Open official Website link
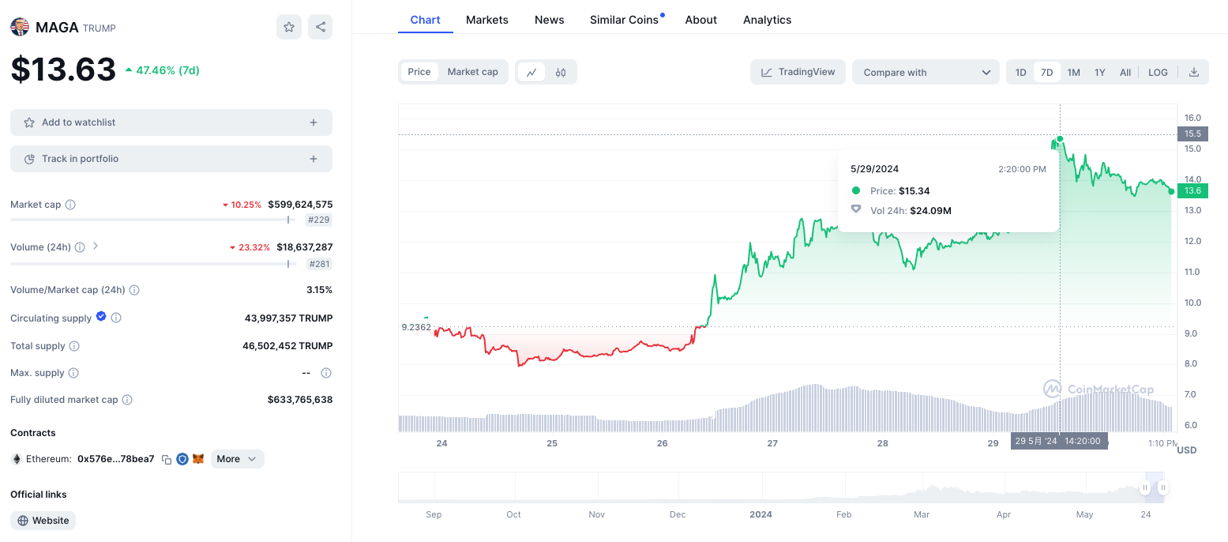Image resolution: width=1228 pixels, height=542 pixels. 43,521
